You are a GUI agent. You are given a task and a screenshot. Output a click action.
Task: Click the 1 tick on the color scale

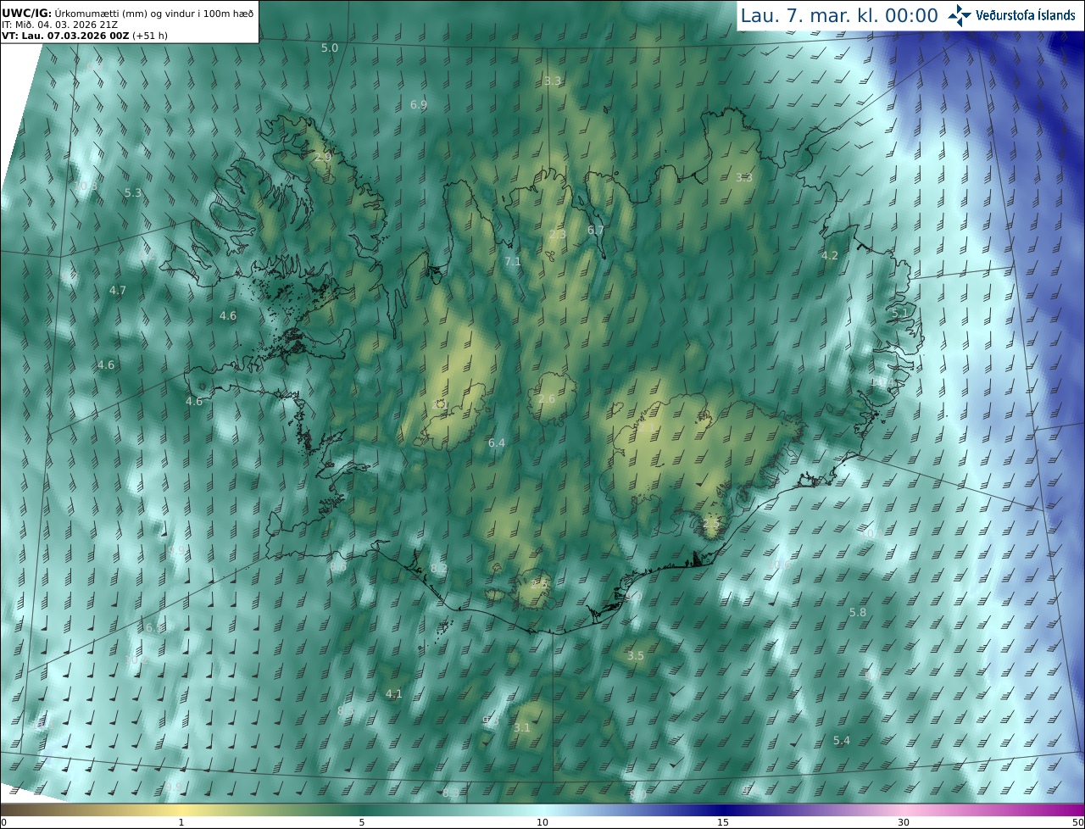(181, 823)
